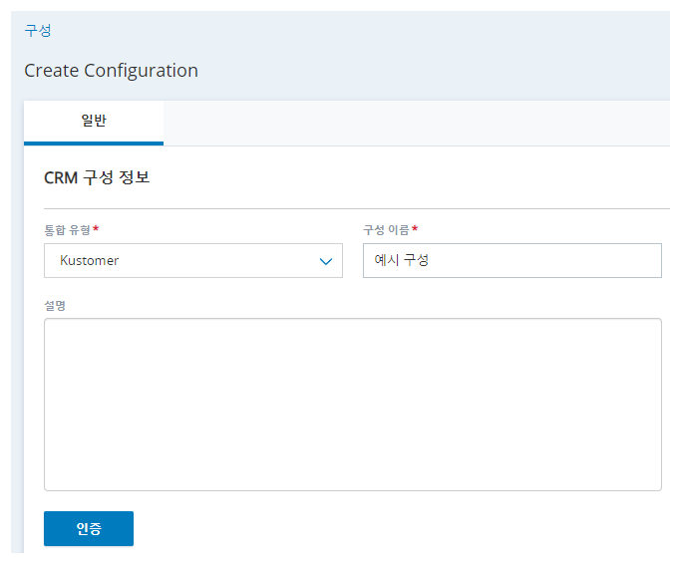Image resolution: width=682 pixels, height=565 pixels.
Task: Click the 통합 유형 field label
Action: coord(68,229)
